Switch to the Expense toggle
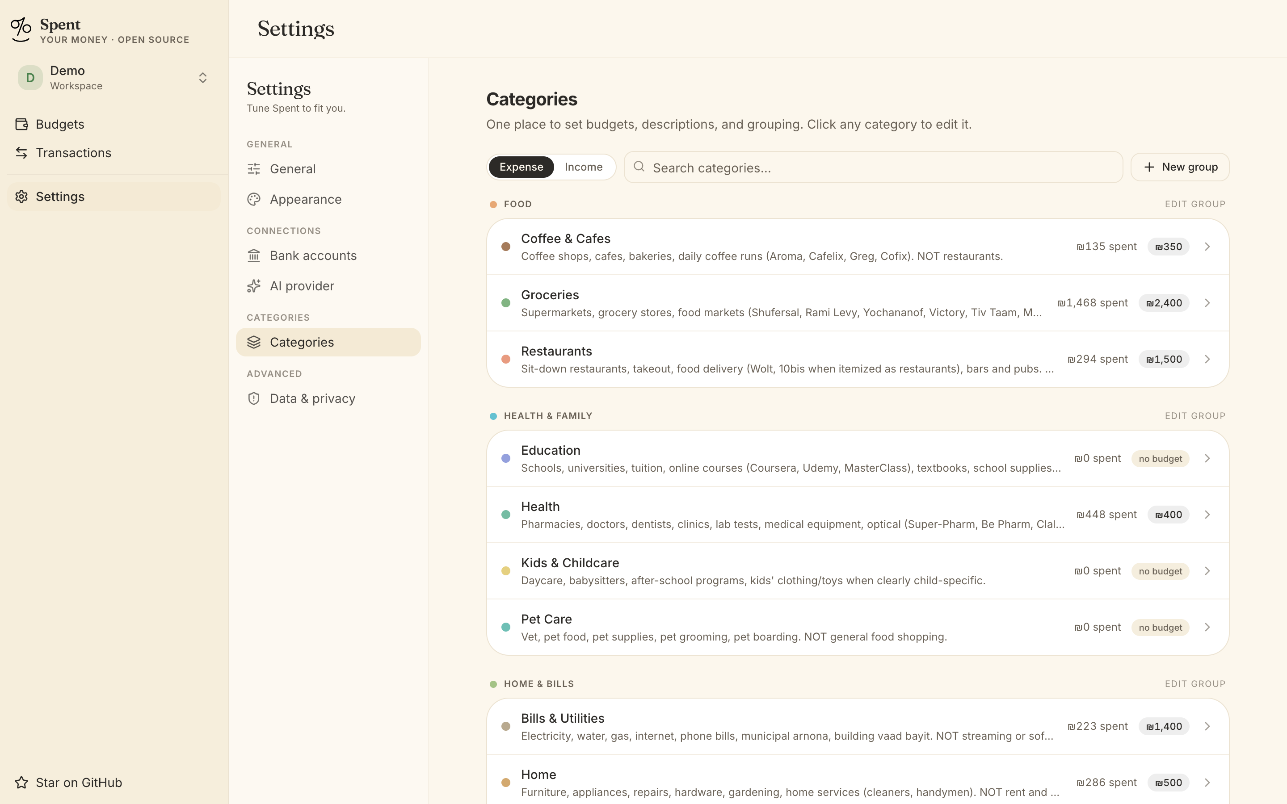 (521, 167)
